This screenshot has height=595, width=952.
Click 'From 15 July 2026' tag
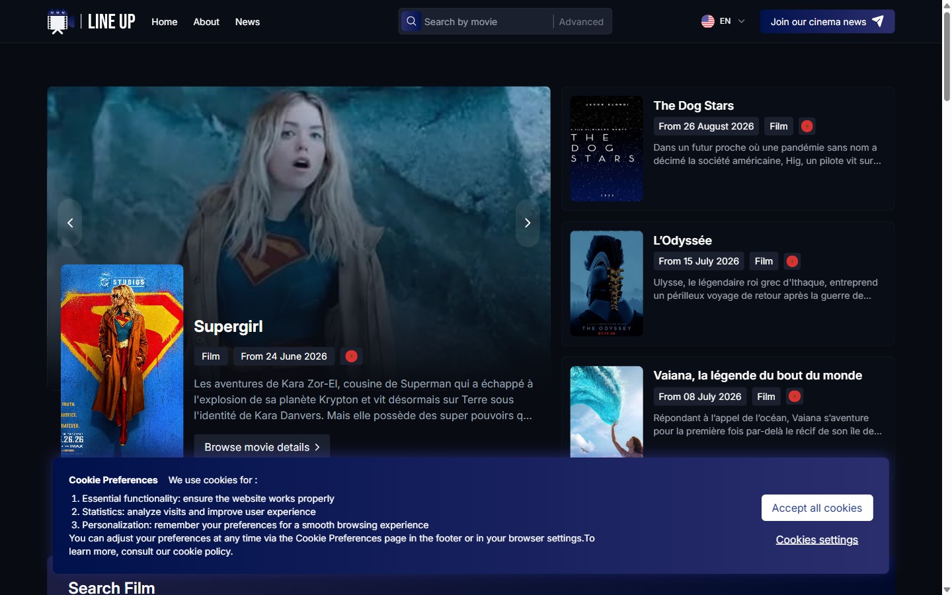tap(699, 261)
